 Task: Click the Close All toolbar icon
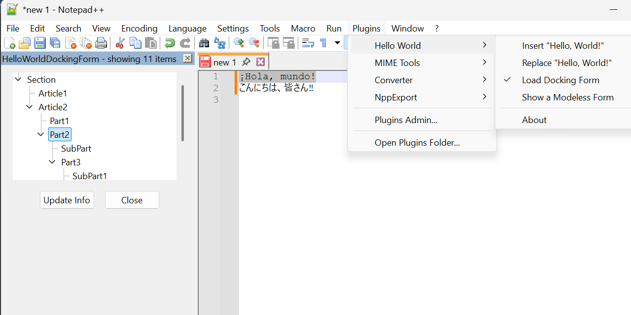(86, 43)
